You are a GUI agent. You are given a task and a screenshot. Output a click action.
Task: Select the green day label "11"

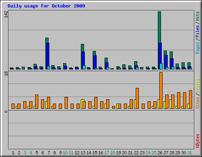(x=71, y=153)
